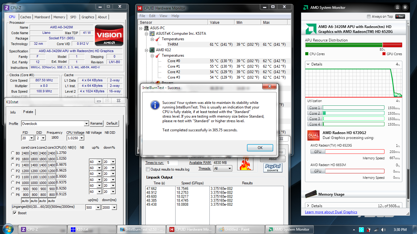Open the Profile Overclock dropdown

click(x=86, y=123)
